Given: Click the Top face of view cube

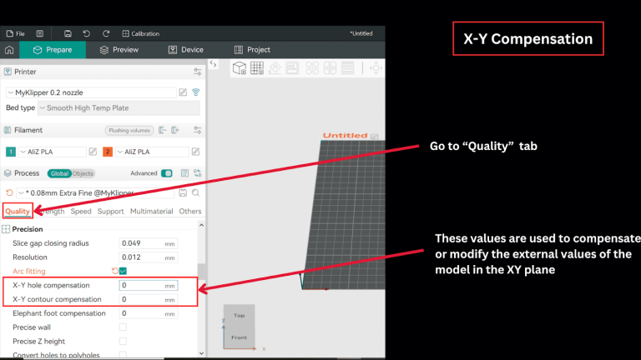Looking at the screenshot, I should tap(240, 315).
